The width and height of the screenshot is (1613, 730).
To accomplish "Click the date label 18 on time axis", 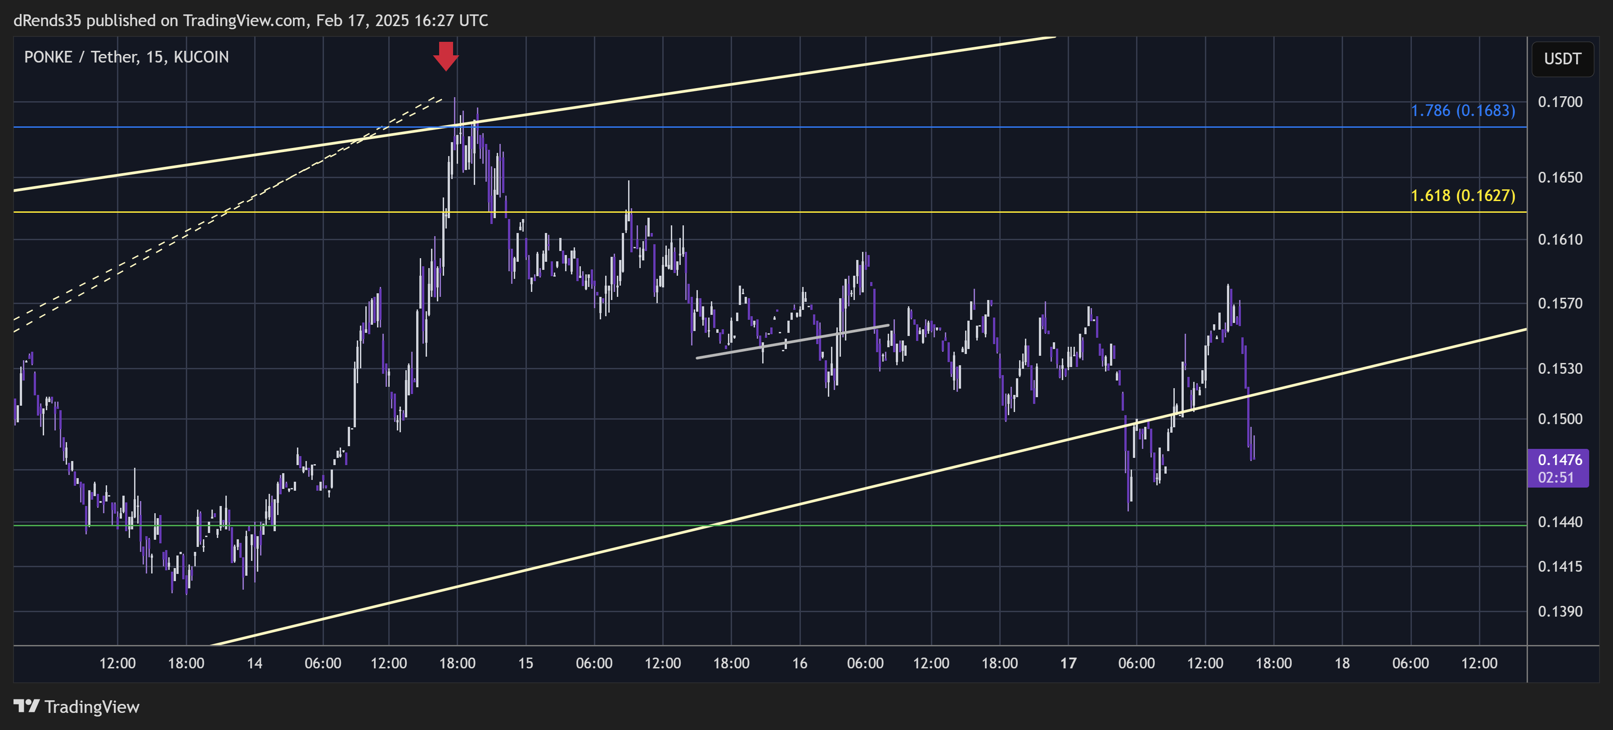I will 1342,663.
